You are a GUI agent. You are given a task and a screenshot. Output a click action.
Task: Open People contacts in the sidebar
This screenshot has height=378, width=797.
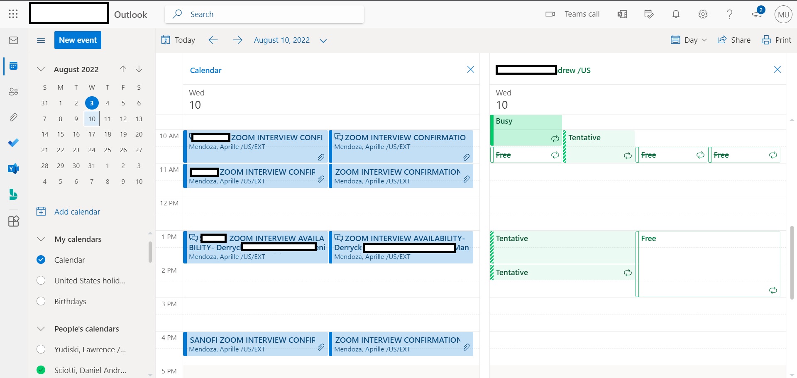coord(13,92)
